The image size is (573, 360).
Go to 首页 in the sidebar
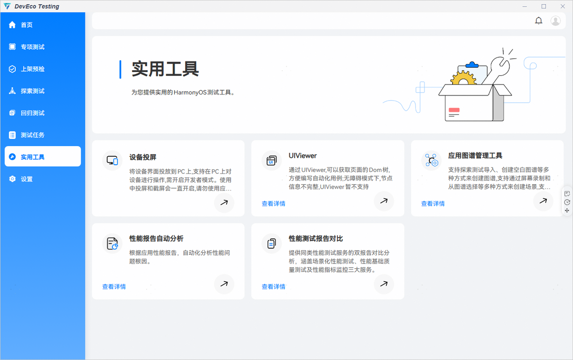(27, 25)
